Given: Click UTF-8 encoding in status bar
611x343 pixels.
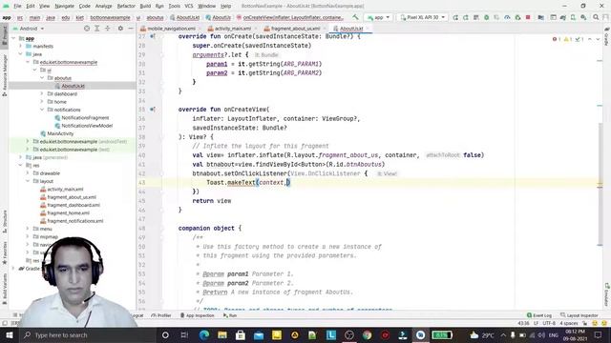Looking at the screenshot, I should tap(549, 323).
